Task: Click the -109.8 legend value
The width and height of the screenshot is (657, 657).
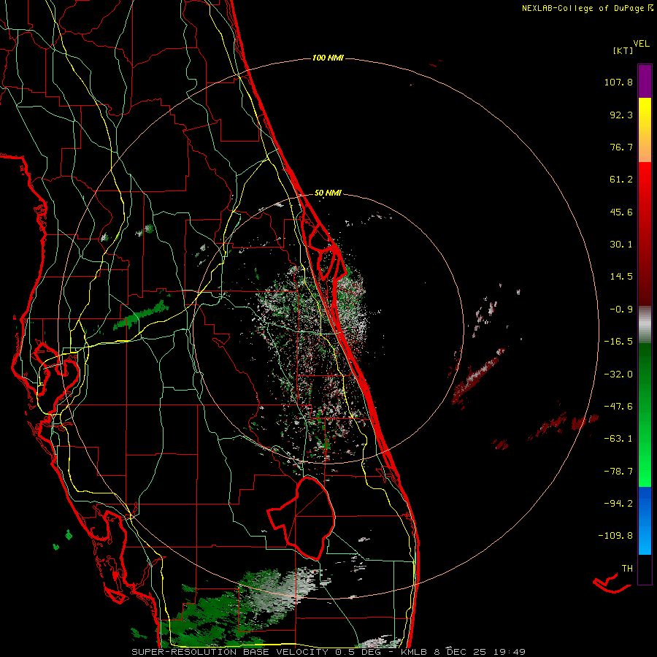Action: [x=615, y=536]
